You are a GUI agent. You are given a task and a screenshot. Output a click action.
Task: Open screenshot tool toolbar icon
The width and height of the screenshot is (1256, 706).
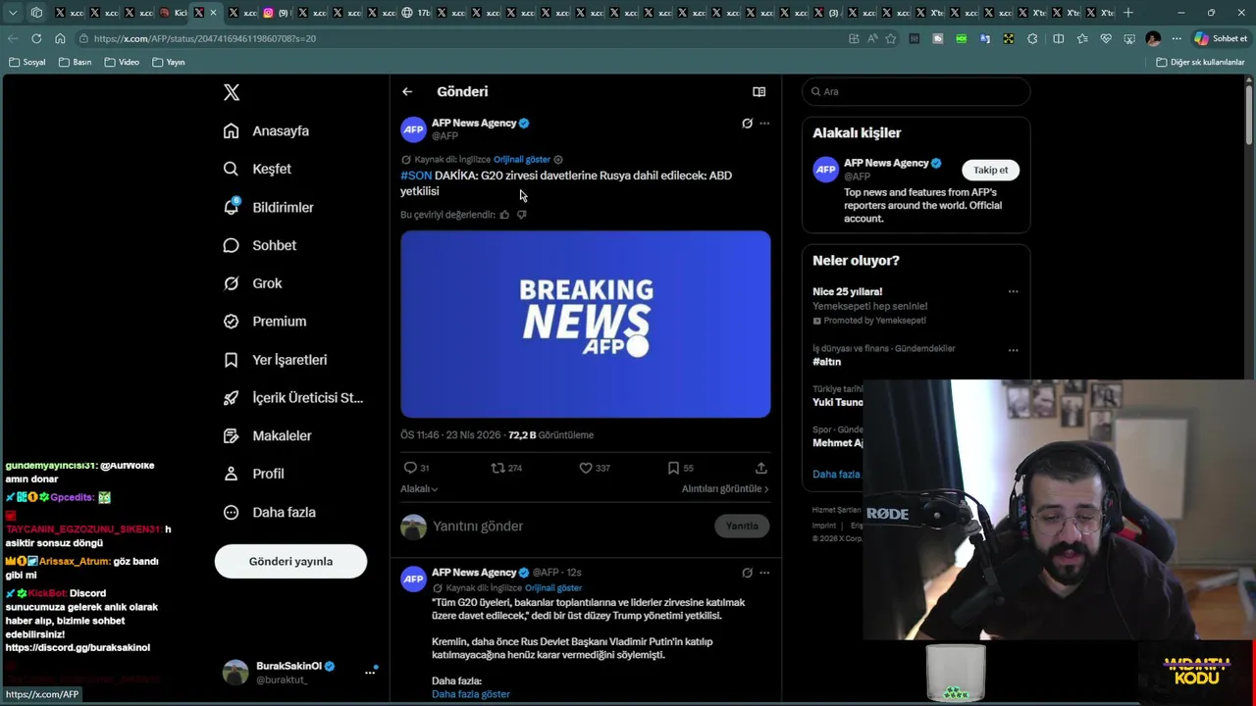click(x=1129, y=38)
